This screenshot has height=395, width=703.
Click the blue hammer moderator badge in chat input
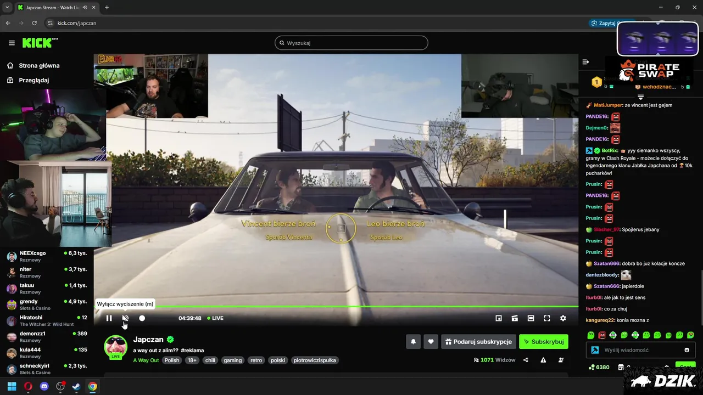click(x=595, y=350)
